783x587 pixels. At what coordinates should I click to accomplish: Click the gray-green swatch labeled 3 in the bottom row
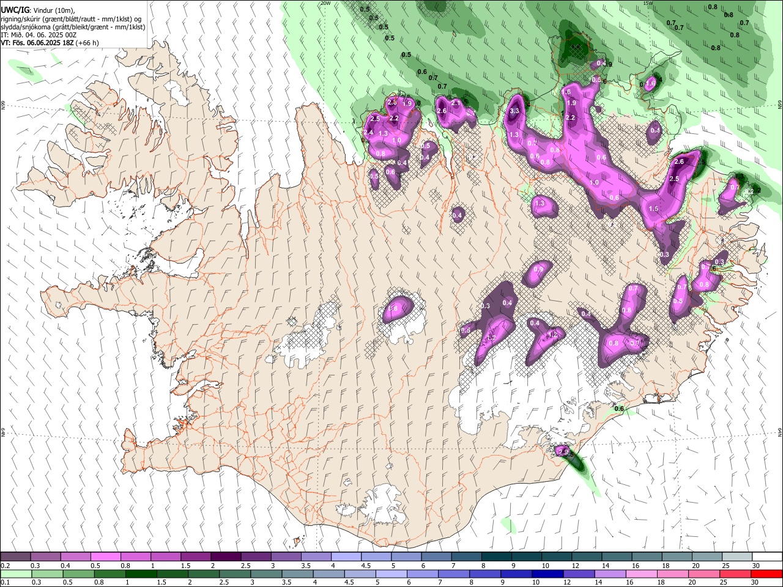tap(265, 574)
